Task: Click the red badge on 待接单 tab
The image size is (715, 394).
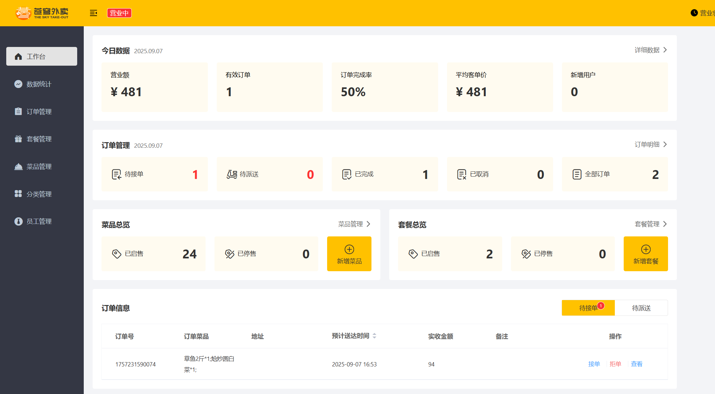Action: 601,306
